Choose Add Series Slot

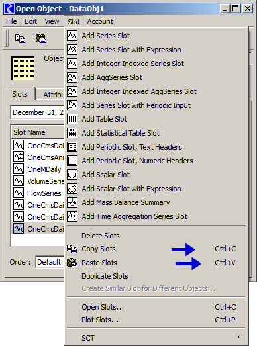click(157, 36)
